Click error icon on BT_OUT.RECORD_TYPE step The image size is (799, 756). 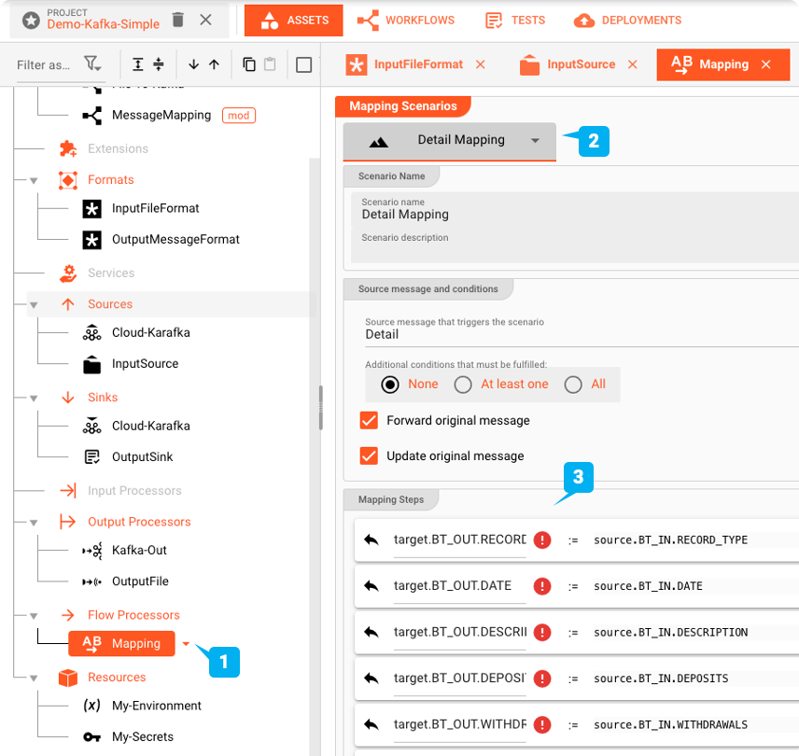tap(541, 539)
